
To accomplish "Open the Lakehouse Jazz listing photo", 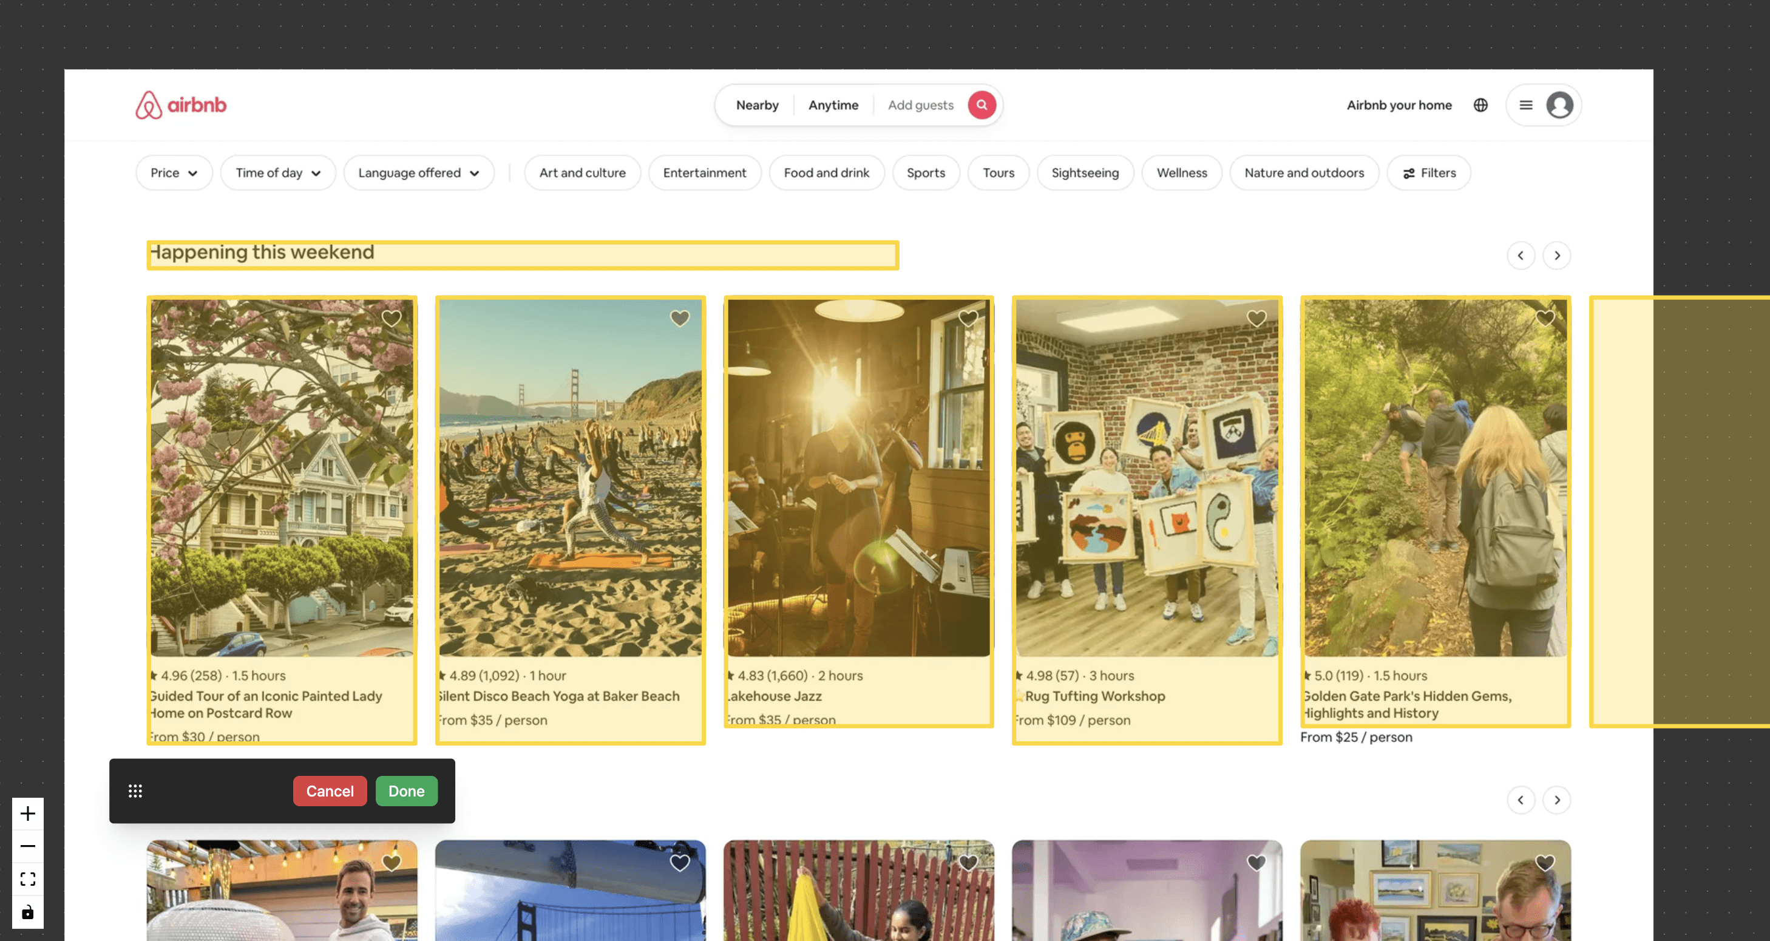I will click(x=858, y=478).
